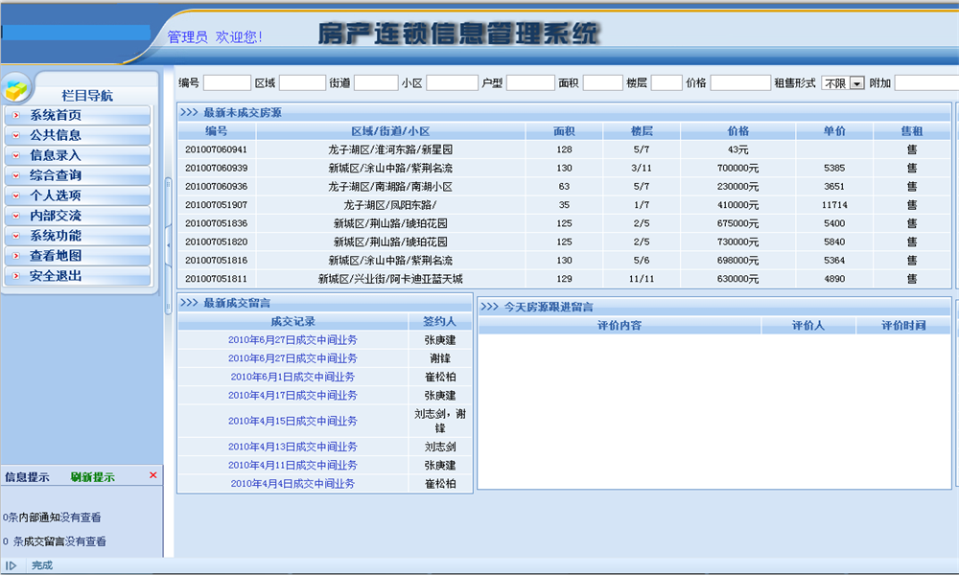Click the 评价内容 column header
This screenshot has height=575, width=959.
click(619, 326)
